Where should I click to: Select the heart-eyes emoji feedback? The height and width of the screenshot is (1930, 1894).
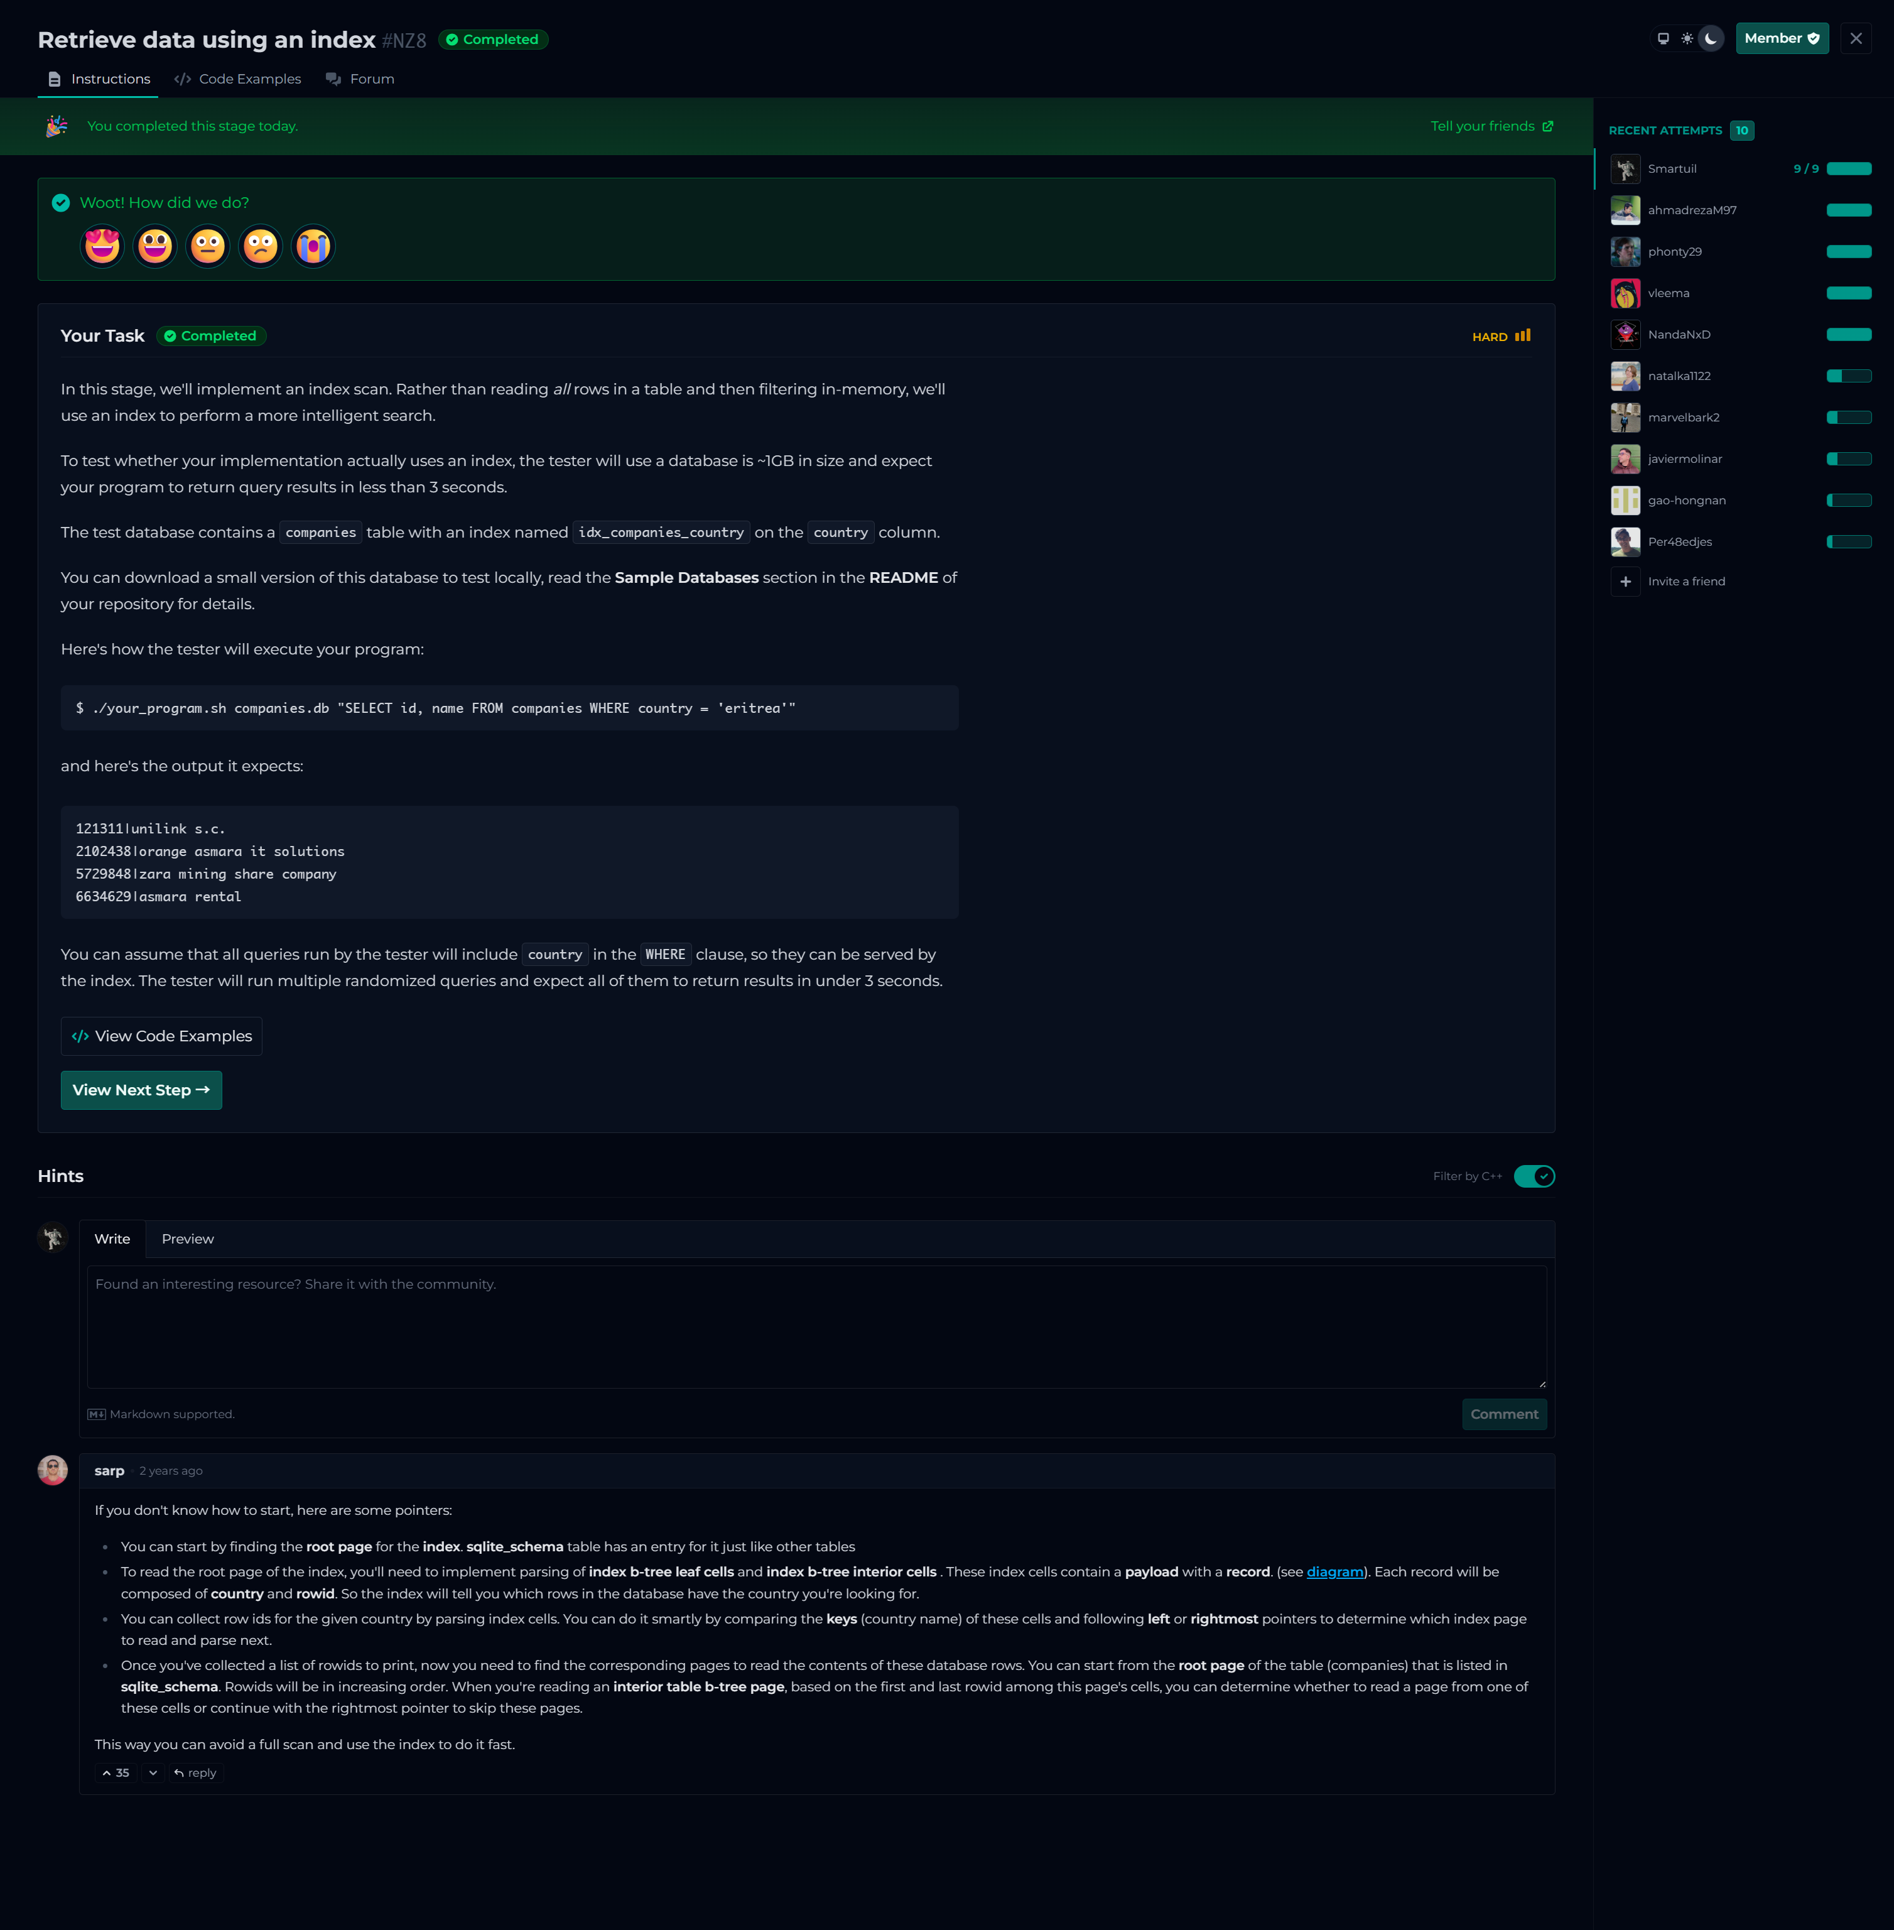(x=102, y=246)
